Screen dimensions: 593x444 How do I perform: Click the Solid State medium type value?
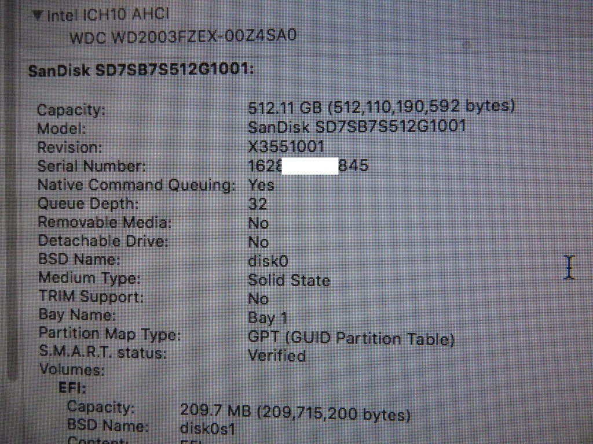(x=289, y=280)
